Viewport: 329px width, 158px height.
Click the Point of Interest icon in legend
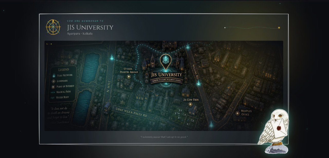click(x=53, y=87)
